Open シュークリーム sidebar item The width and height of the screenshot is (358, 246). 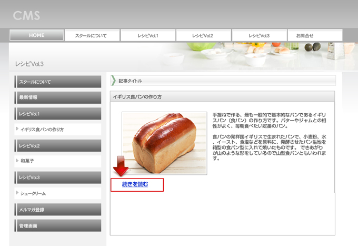tap(58, 193)
